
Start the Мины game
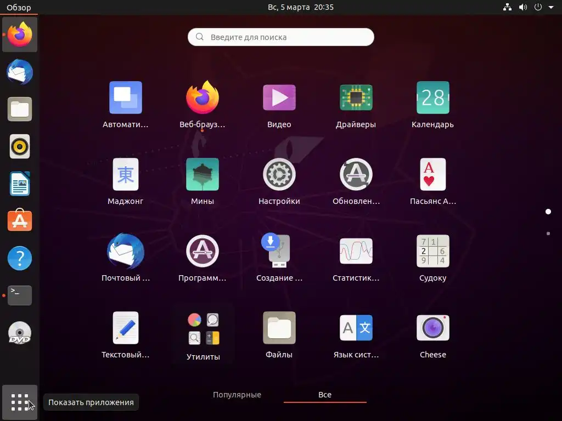203,181
